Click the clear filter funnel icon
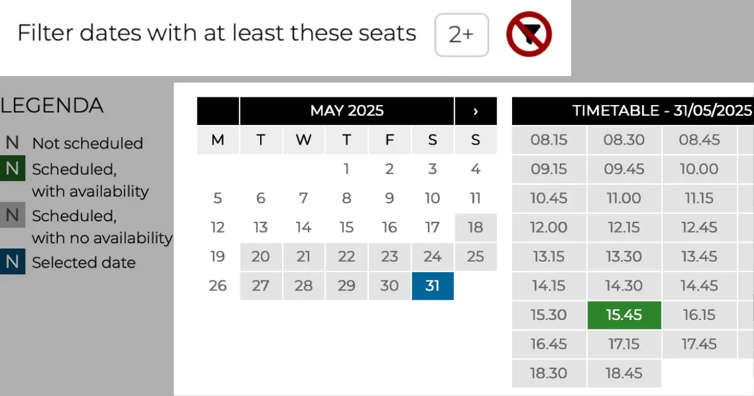 [529, 34]
